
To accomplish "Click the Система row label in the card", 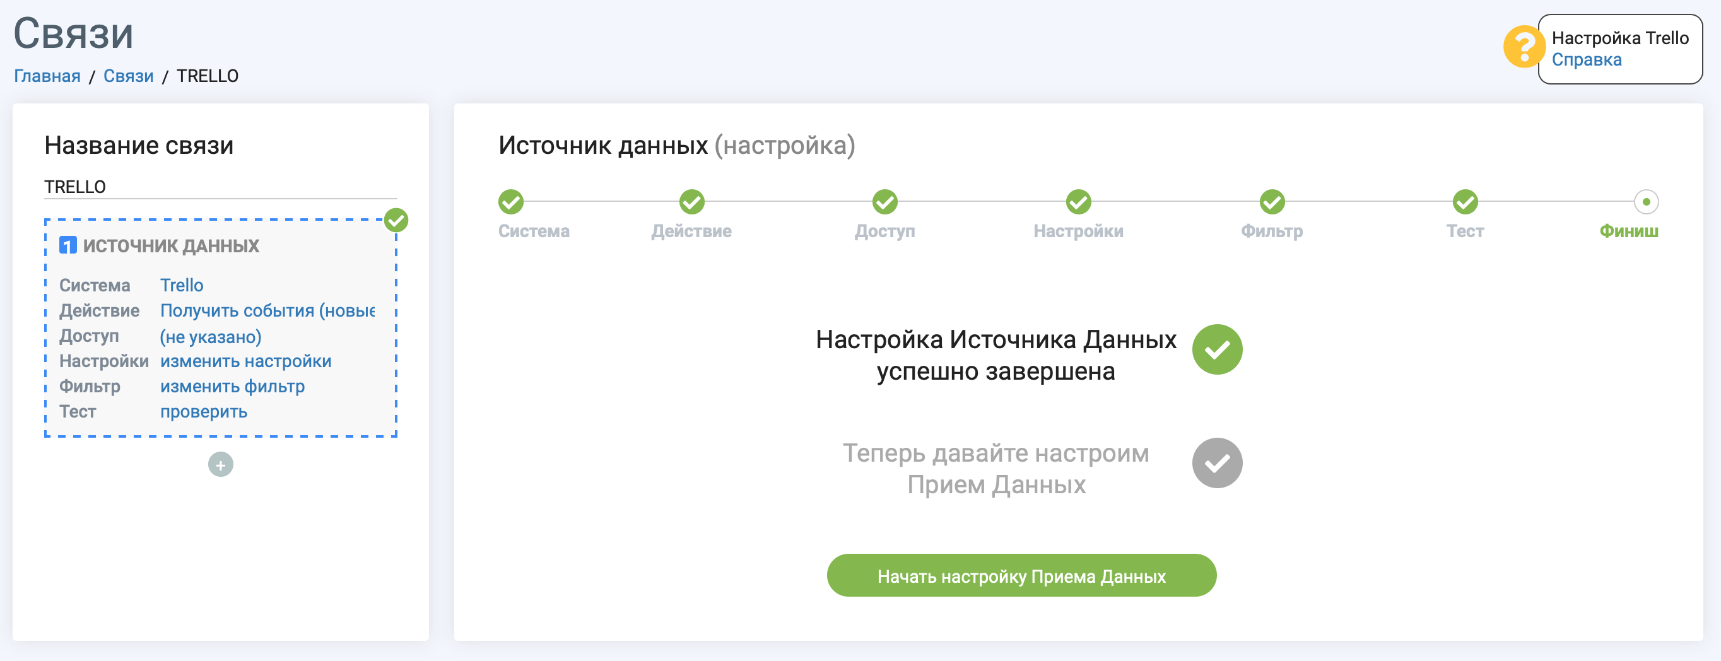I will pyautogui.click(x=95, y=285).
